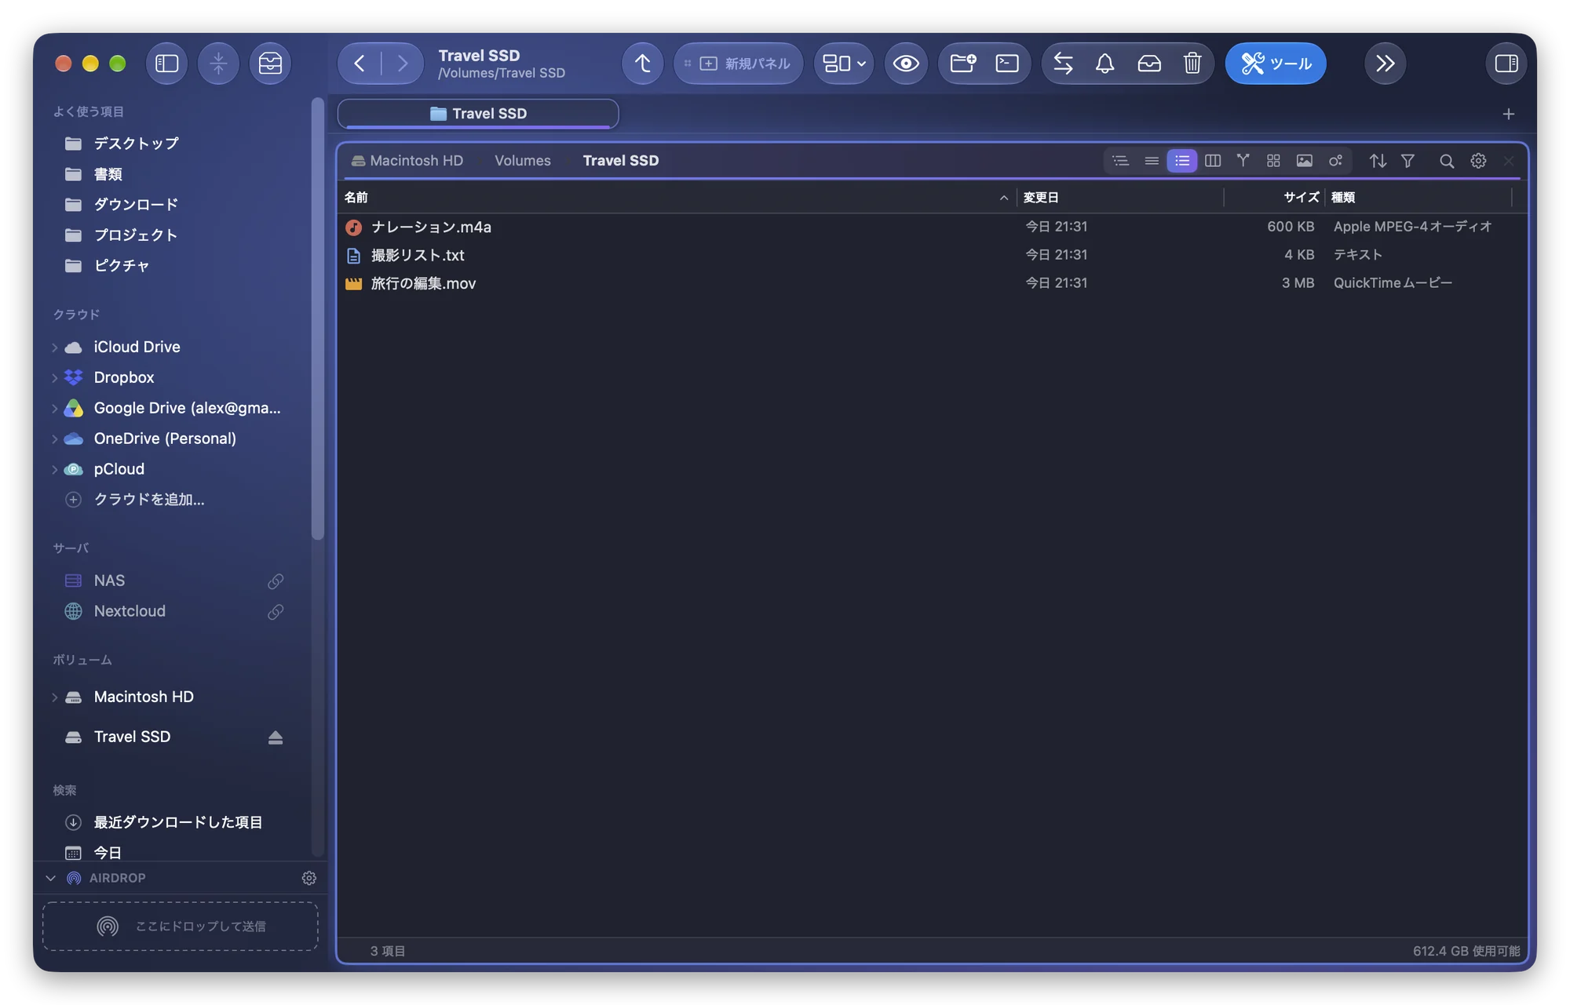Switch to column view icon
Viewport: 1570px width, 1005px height.
pos(1213,161)
